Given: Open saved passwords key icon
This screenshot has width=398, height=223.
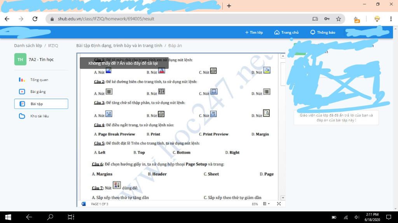Looking at the screenshot, I should [326, 19].
